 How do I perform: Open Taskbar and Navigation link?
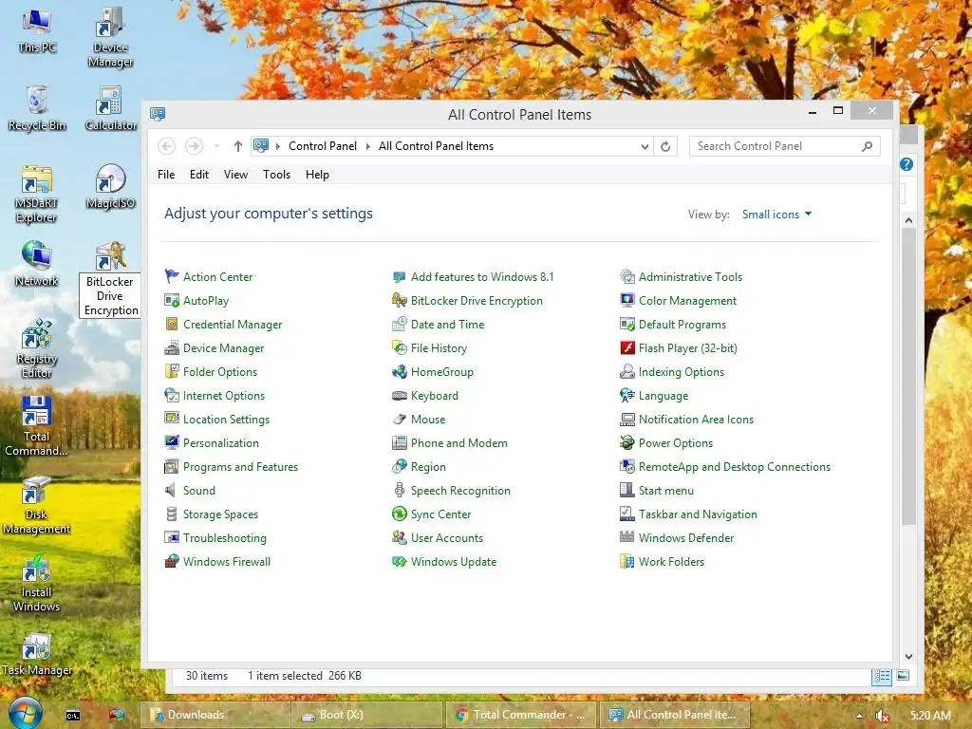[698, 514]
